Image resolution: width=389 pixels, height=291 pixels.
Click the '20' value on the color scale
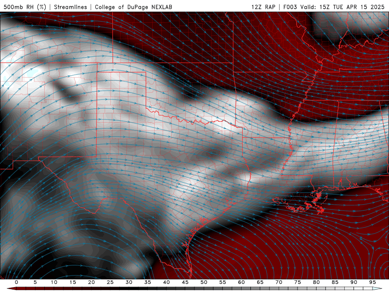pyautogui.click(x=91, y=282)
